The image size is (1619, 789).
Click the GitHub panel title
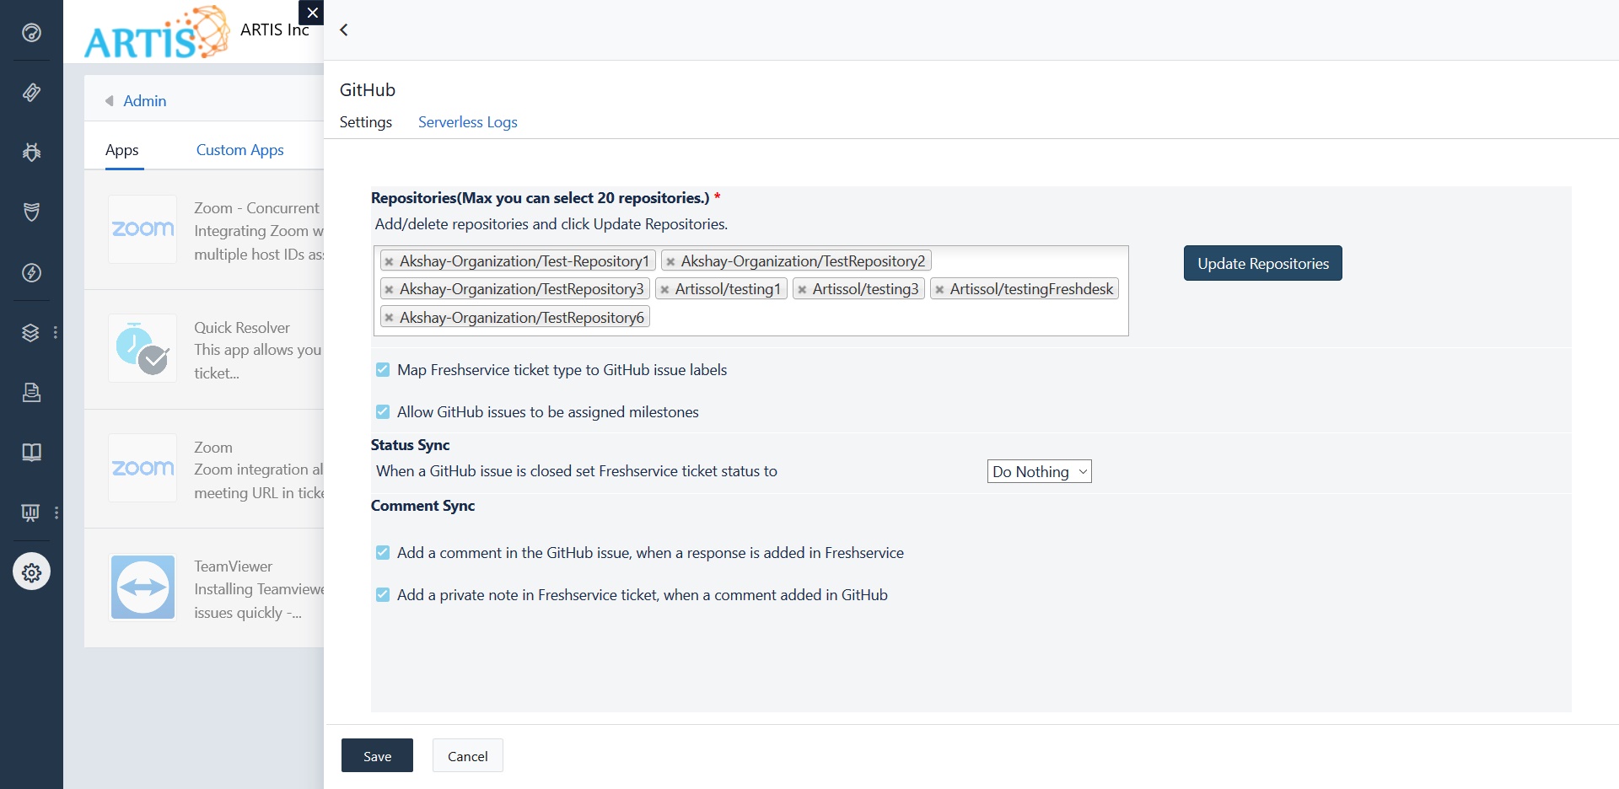pyautogui.click(x=368, y=90)
